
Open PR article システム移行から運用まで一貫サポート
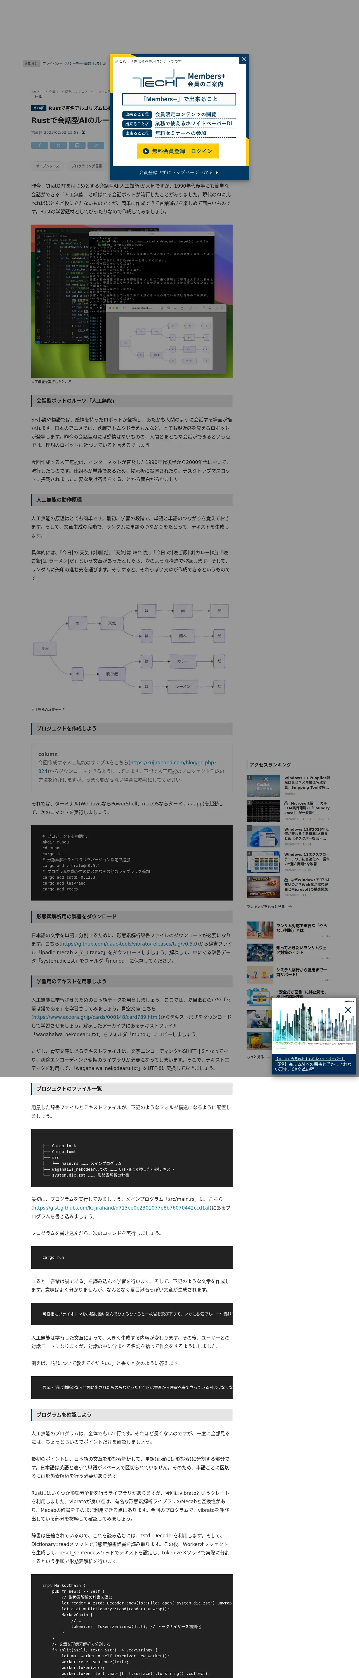point(302,972)
